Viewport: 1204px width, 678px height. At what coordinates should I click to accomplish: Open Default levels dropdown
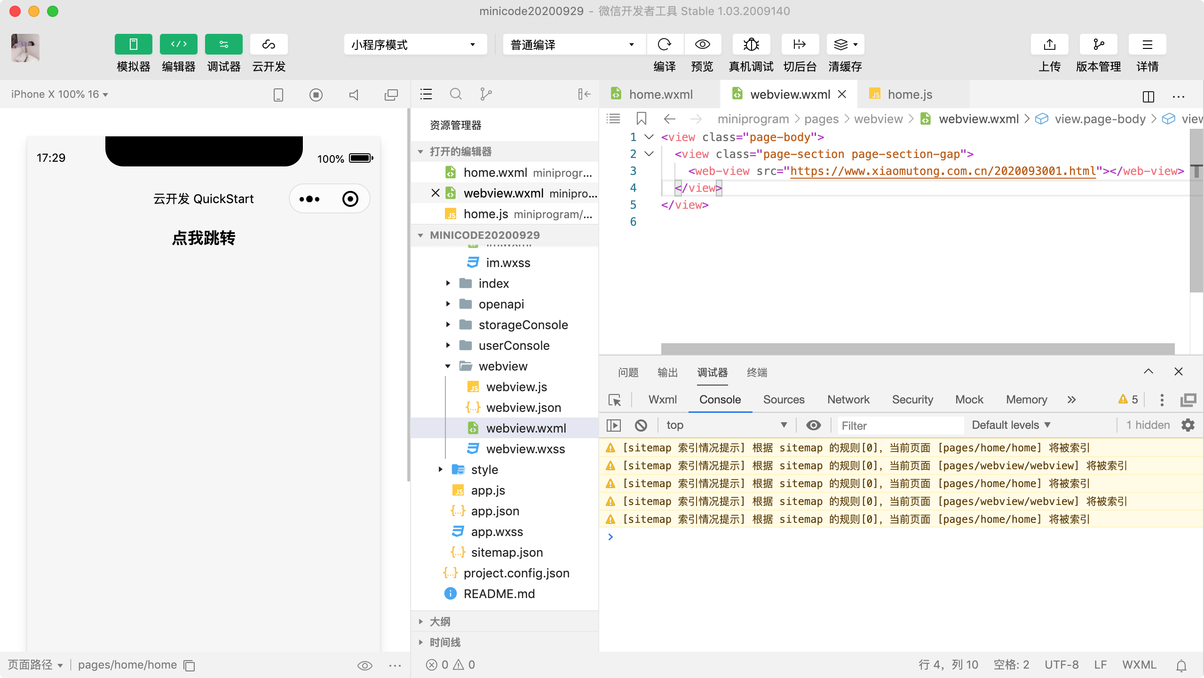coord(1011,425)
